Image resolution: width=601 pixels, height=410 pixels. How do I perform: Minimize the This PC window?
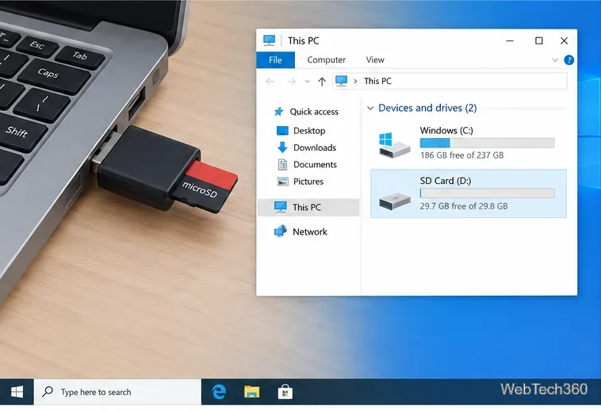click(509, 40)
